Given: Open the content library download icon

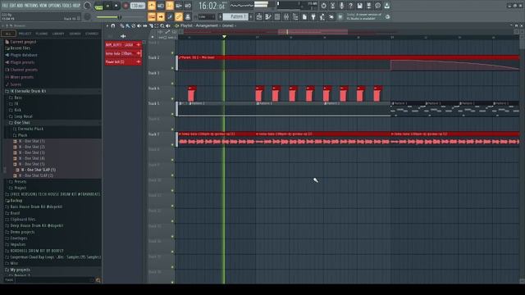Looking at the screenshot, I should coord(386,6).
